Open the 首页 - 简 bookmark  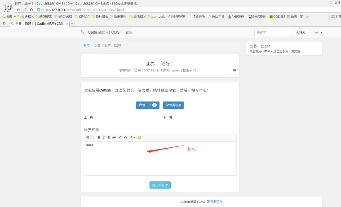[295, 17]
